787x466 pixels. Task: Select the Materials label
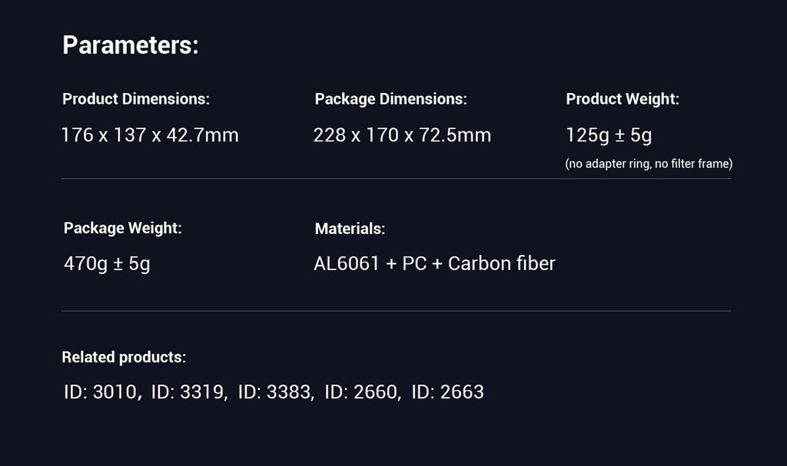(350, 229)
